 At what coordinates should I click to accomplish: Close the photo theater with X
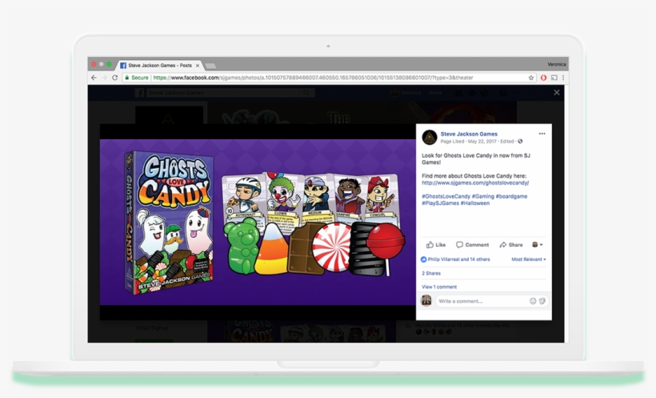pos(557,93)
